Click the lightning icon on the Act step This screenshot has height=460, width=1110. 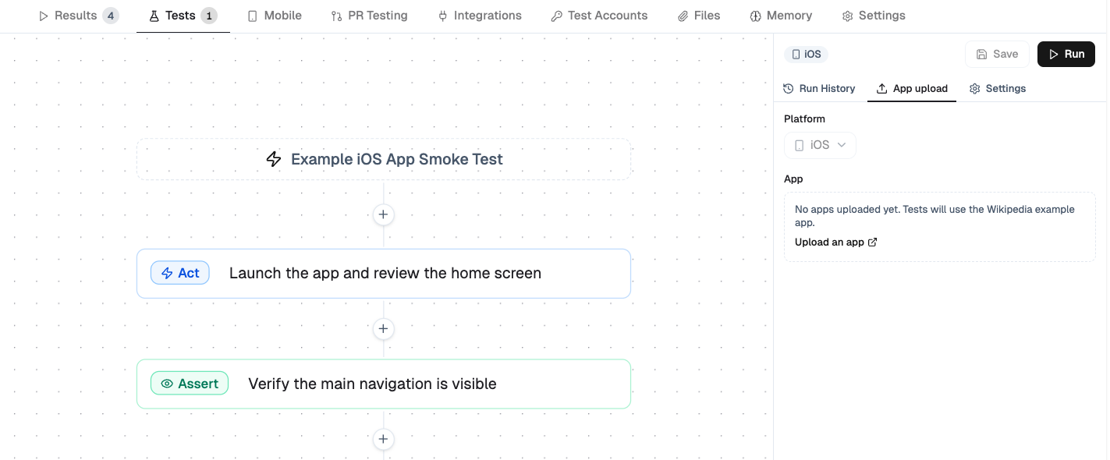[x=167, y=273]
